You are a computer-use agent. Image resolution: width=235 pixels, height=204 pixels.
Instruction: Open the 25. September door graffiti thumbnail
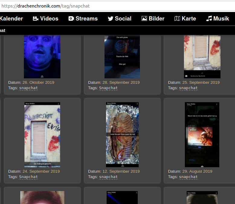point(202,57)
